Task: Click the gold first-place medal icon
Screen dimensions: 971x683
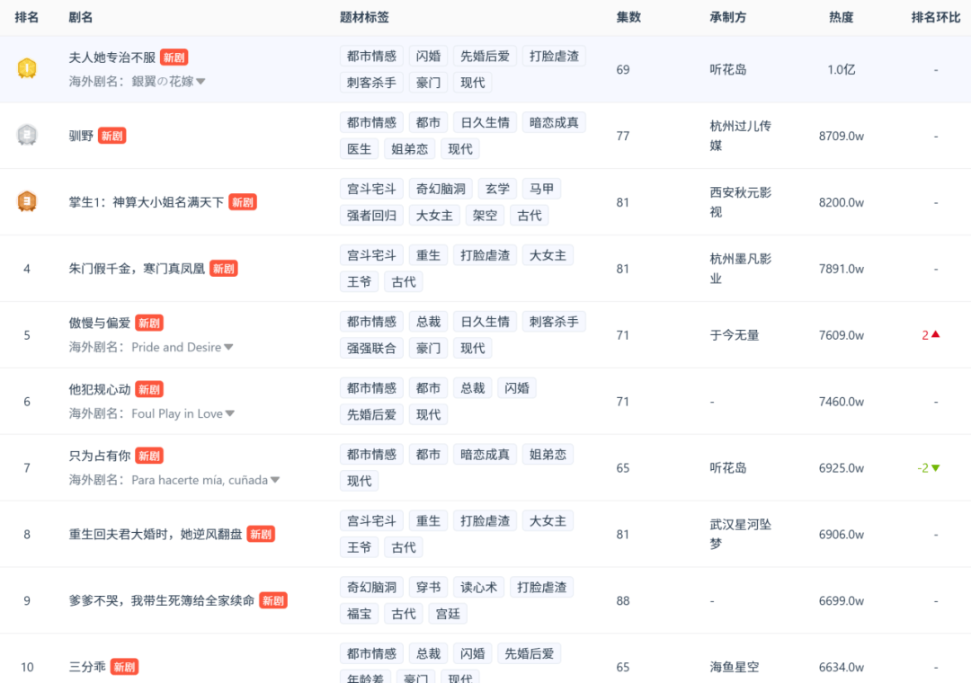Action: point(27,68)
